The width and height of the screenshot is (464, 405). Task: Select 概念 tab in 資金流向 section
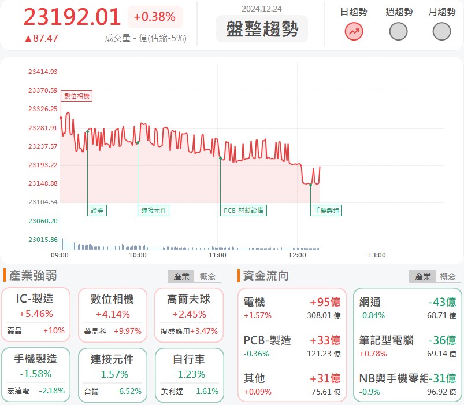click(448, 277)
